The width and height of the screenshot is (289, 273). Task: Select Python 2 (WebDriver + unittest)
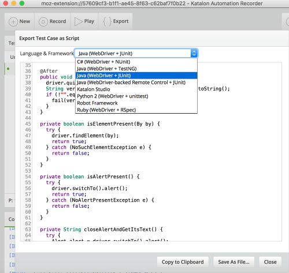136,96
